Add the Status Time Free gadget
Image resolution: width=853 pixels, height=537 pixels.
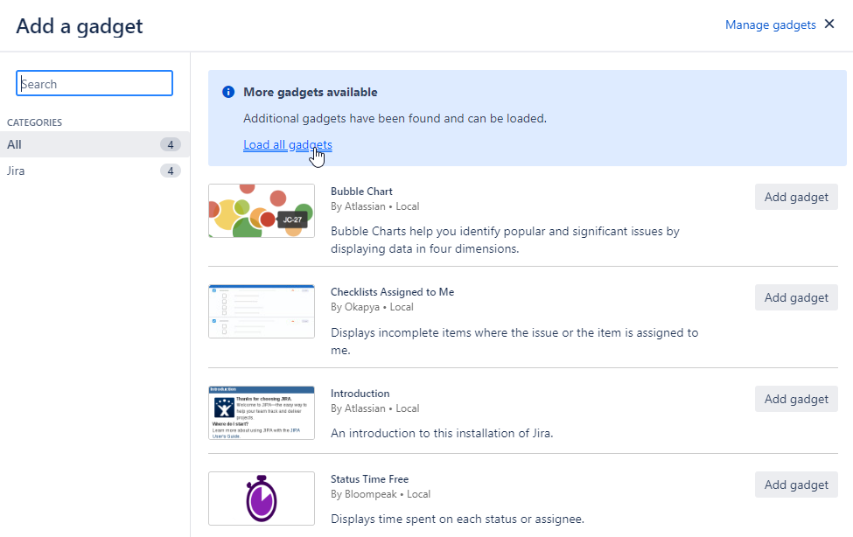tap(796, 485)
